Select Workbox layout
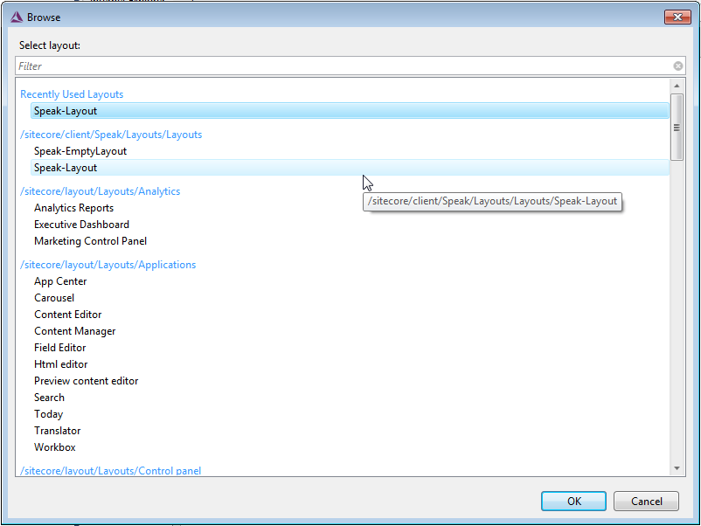This screenshot has width=701, height=526. click(350, 446)
